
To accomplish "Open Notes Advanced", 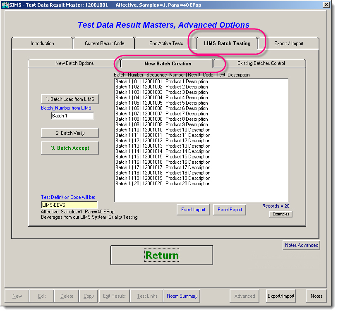I will [x=301, y=245].
